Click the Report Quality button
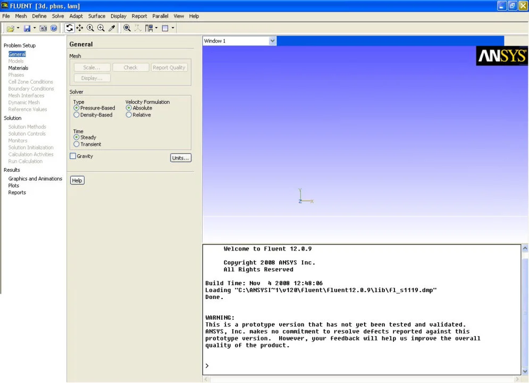Screen dimensions: 529x383 click(x=169, y=68)
